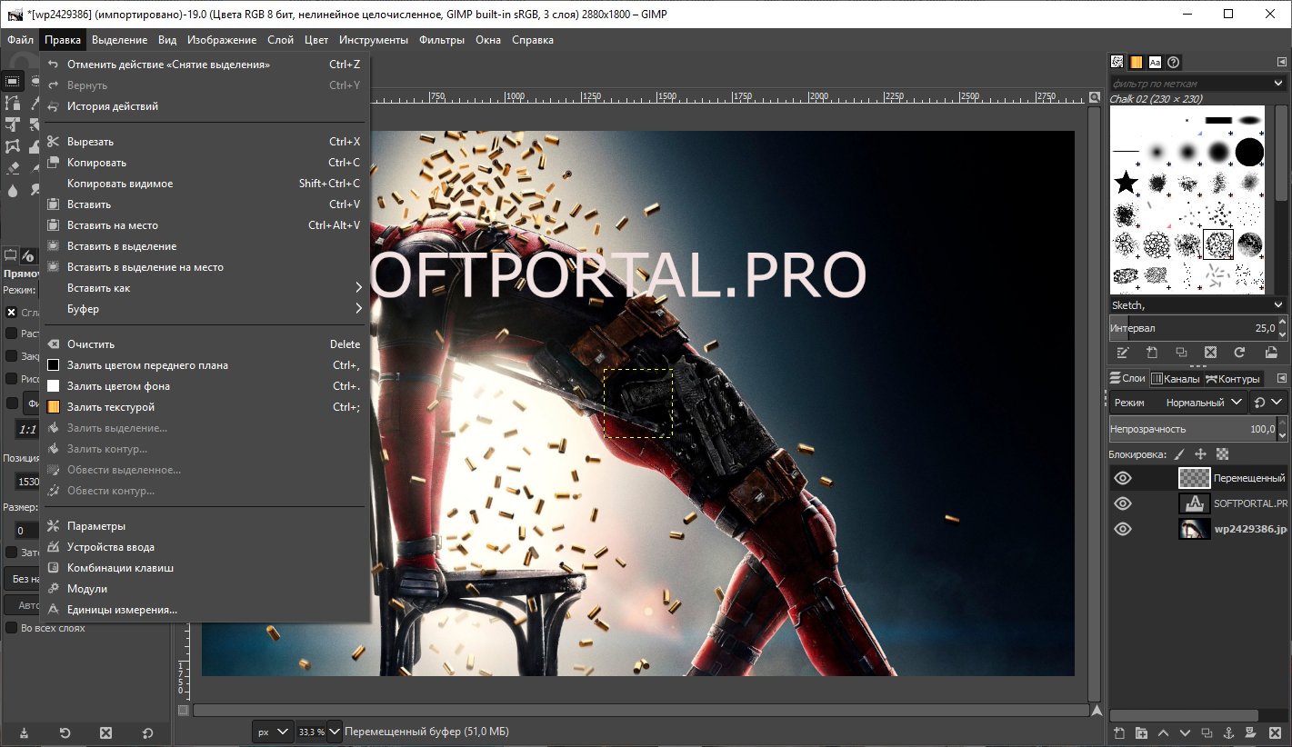Viewport: 1292px width, 747px height.
Task: Toggle visibility of wp2429386.jpg layer
Action: pos(1123,529)
